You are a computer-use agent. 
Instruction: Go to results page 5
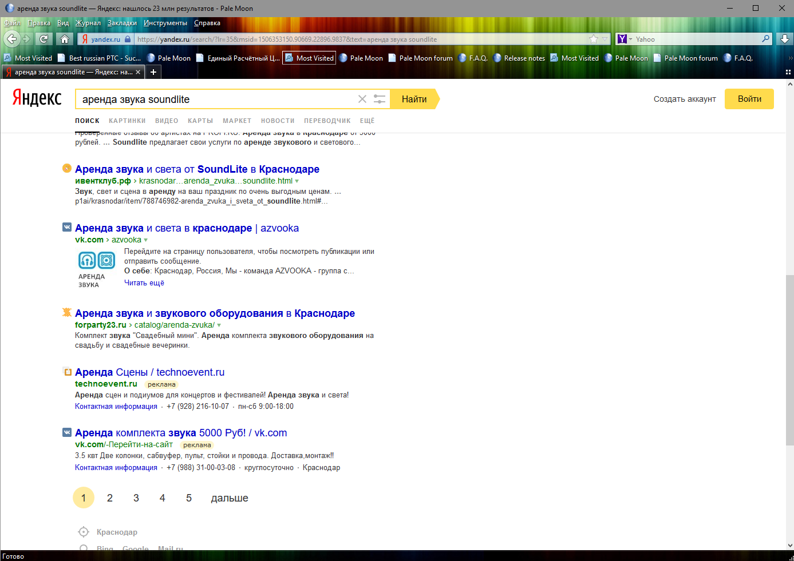point(189,498)
